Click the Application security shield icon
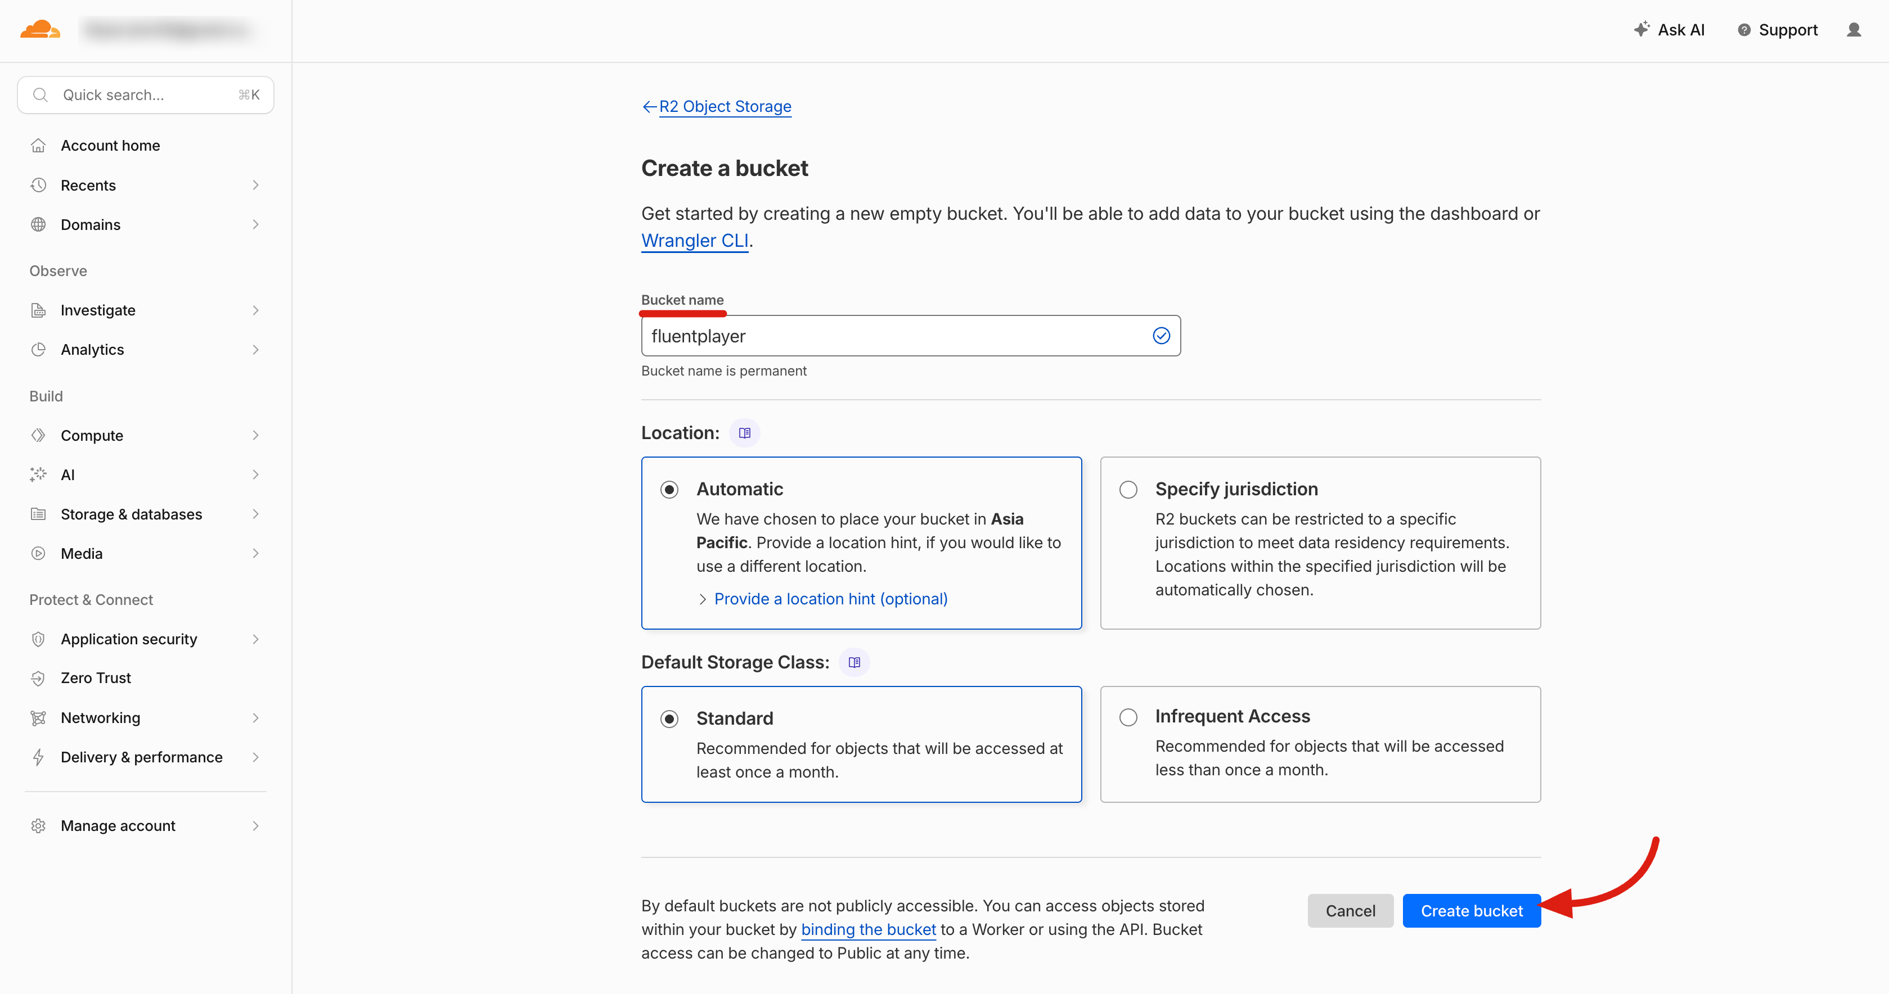Viewport: 1889px width, 994px height. click(x=38, y=639)
